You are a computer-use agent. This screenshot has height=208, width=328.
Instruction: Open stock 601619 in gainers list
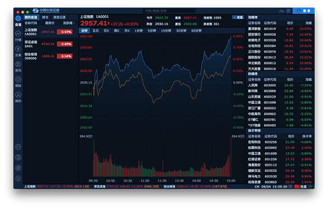tap(280, 28)
